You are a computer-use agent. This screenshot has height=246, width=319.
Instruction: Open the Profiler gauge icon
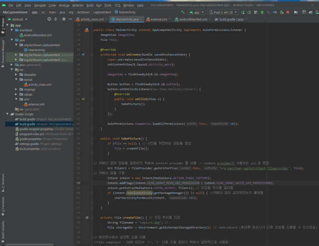pos(275,12)
